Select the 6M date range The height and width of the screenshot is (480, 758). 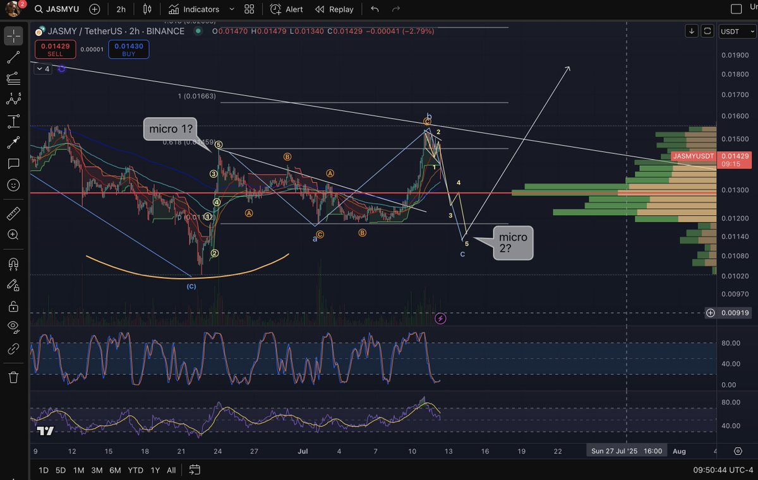click(115, 470)
